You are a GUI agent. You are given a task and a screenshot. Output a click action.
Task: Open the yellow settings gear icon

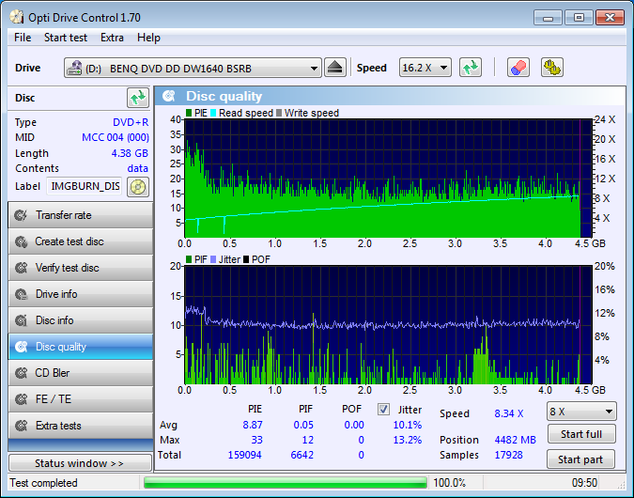[x=552, y=68]
